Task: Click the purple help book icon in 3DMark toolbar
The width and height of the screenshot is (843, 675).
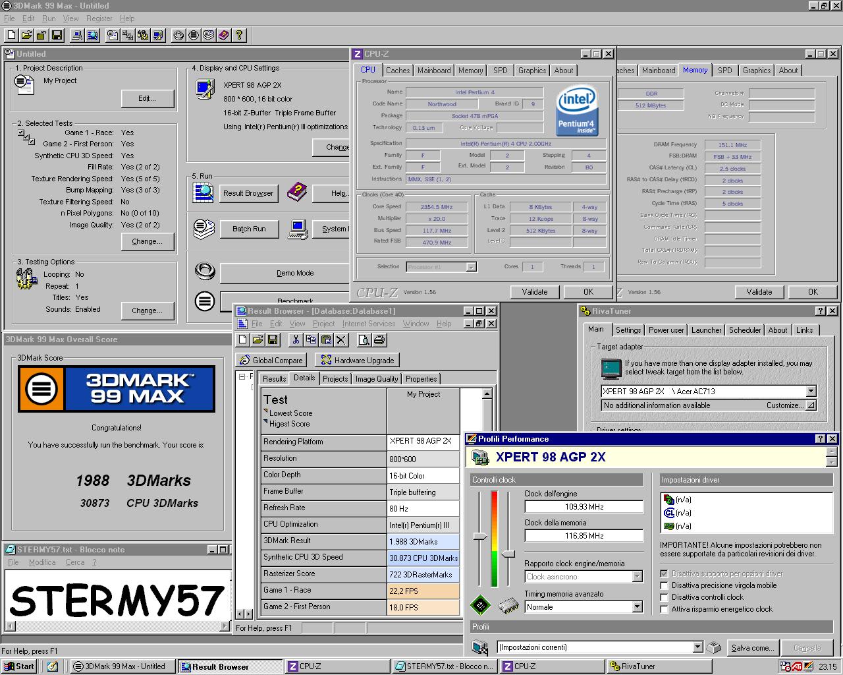Action: click(224, 35)
